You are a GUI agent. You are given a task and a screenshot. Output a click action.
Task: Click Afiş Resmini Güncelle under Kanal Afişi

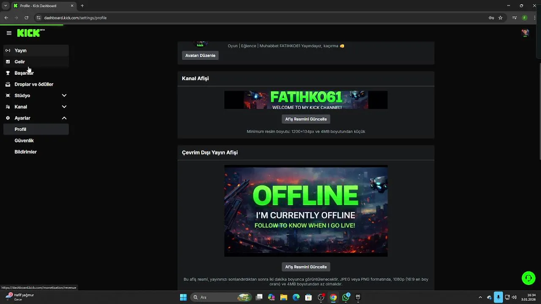[x=306, y=119]
